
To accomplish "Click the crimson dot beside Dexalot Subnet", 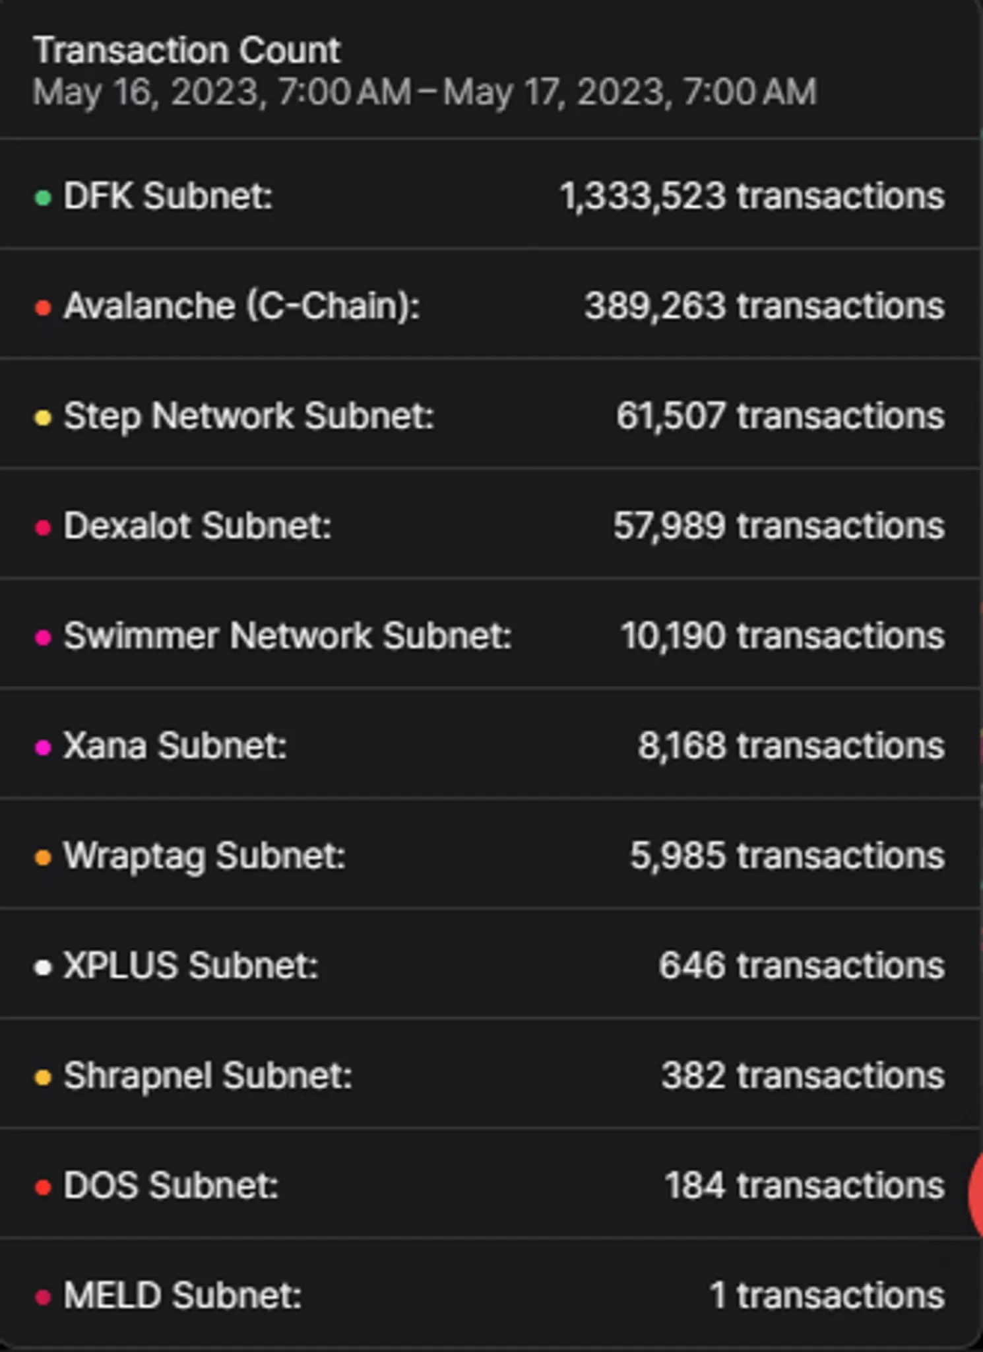I will (x=43, y=527).
